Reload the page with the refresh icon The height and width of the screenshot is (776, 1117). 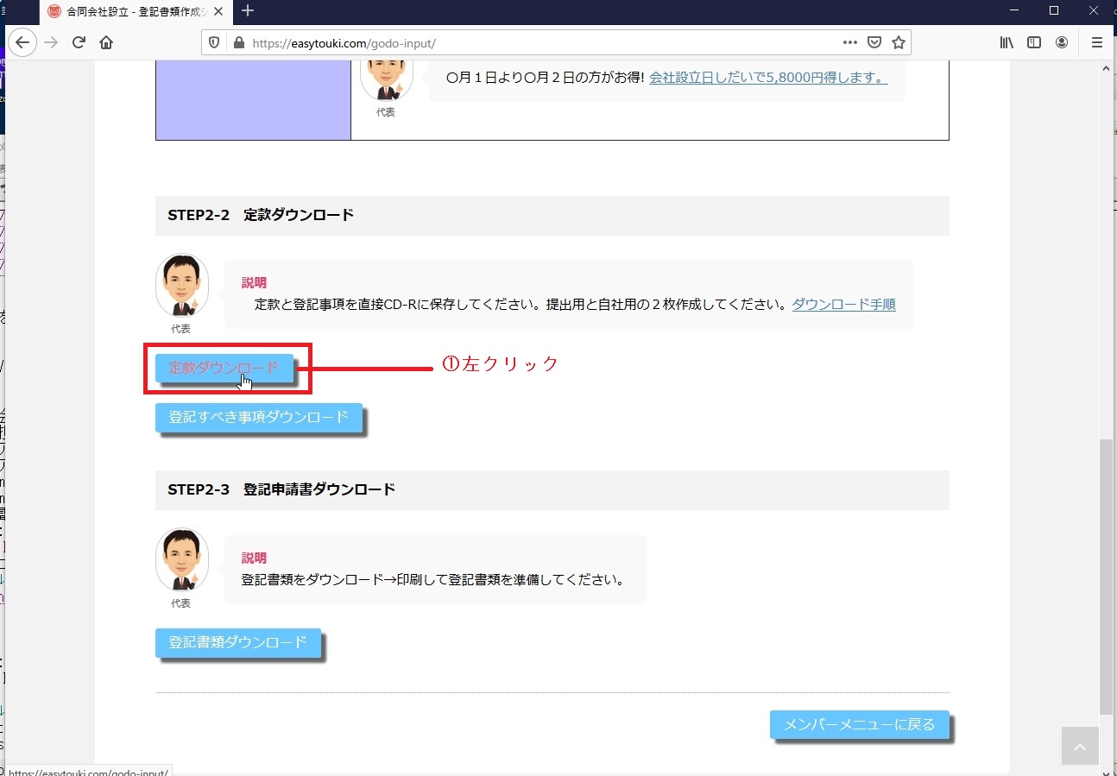click(x=79, y=42)
